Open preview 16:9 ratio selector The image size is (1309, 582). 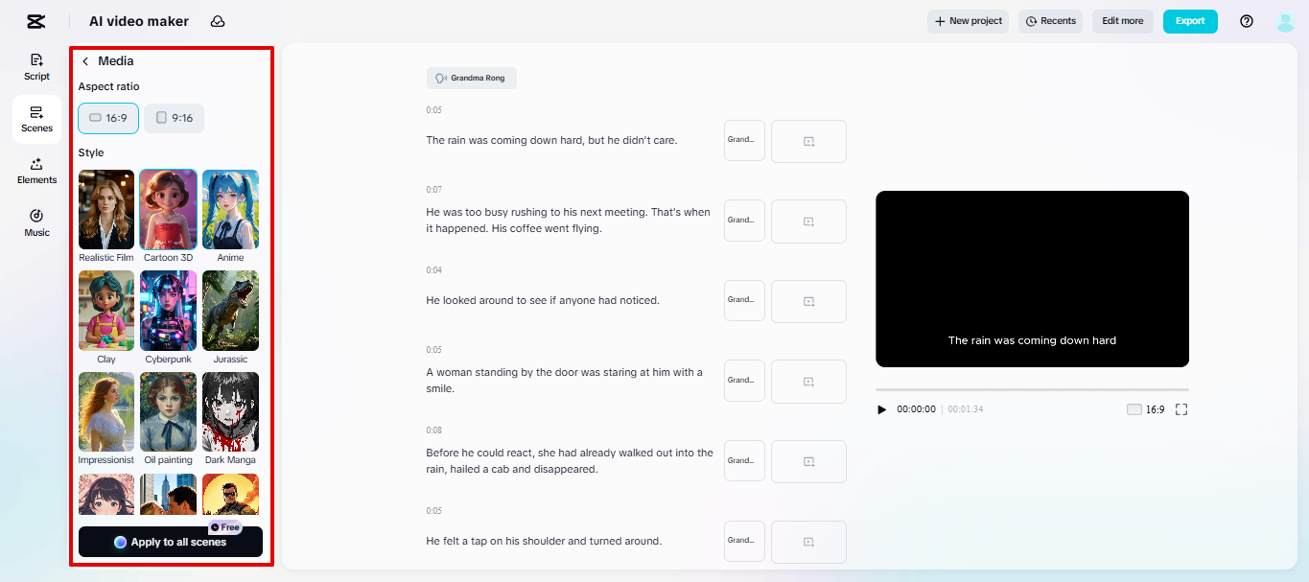tap(1146, 409)
